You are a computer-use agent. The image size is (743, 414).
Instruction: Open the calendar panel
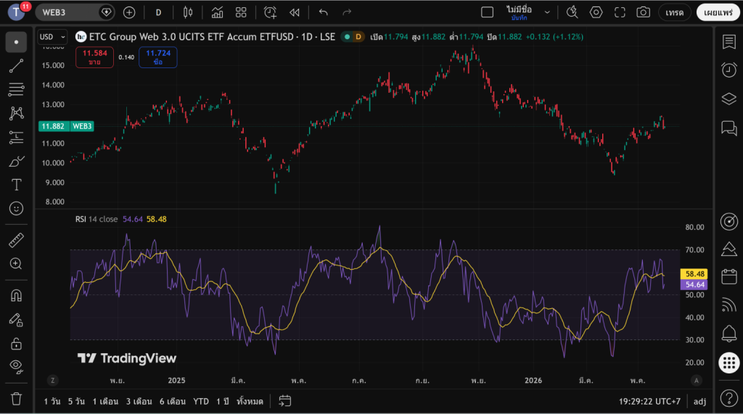coord(728,277)
